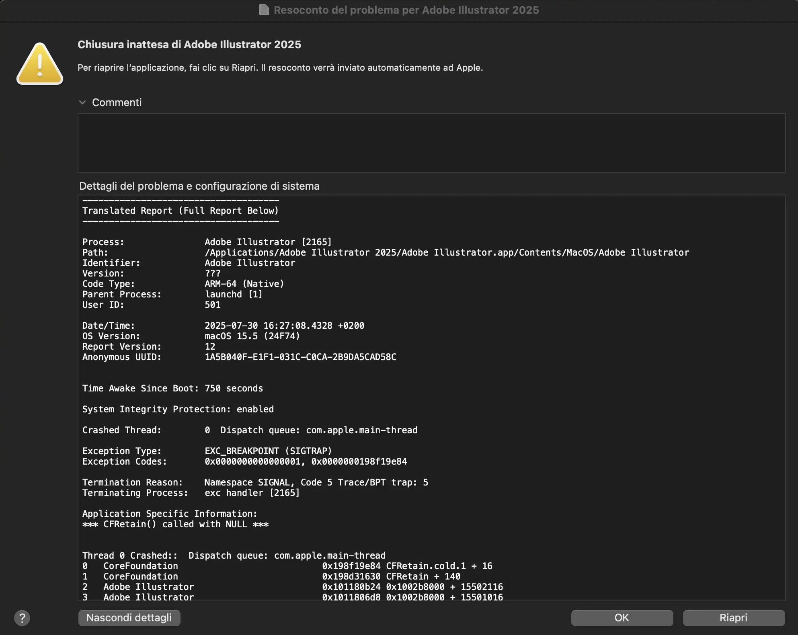Image resolution: width=798 pixels, height=635 pixels.
Task: Click stack frame 3 ending '+ 15501016'
Action: tap(293, 597)
